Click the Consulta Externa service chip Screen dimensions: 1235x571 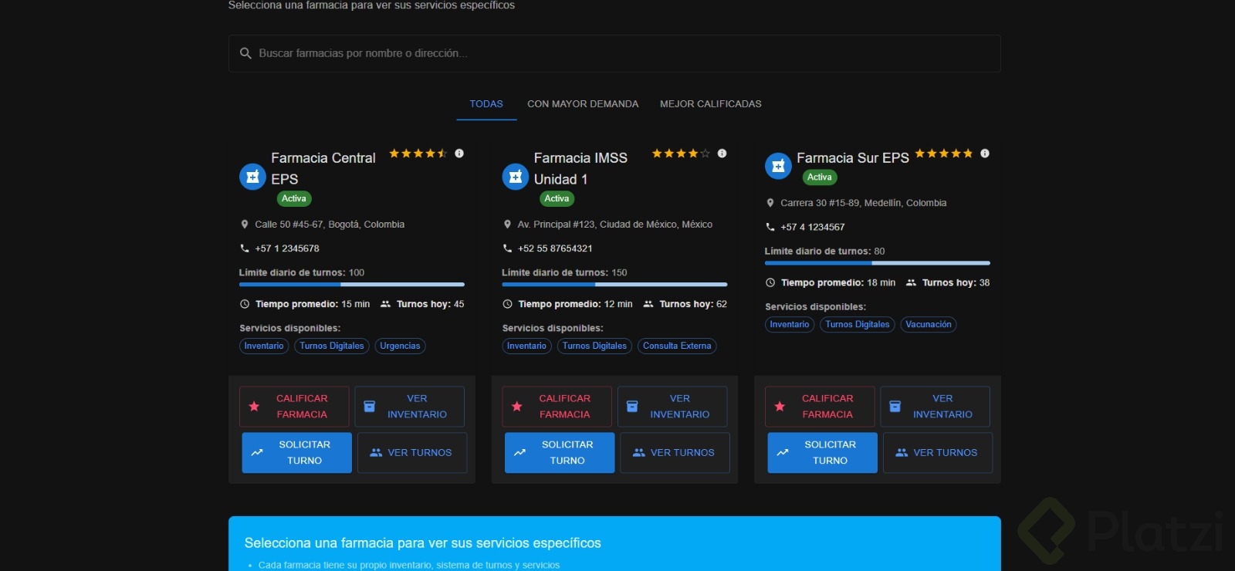pyautogui.click(x=677, y=346)
